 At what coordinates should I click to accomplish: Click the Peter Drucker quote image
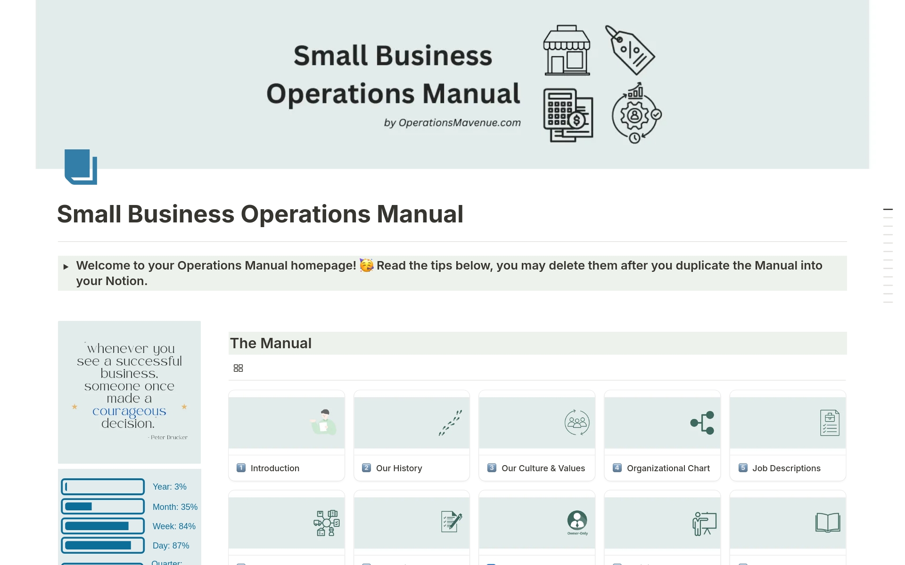pyautogui.click(x=129, y=392)
